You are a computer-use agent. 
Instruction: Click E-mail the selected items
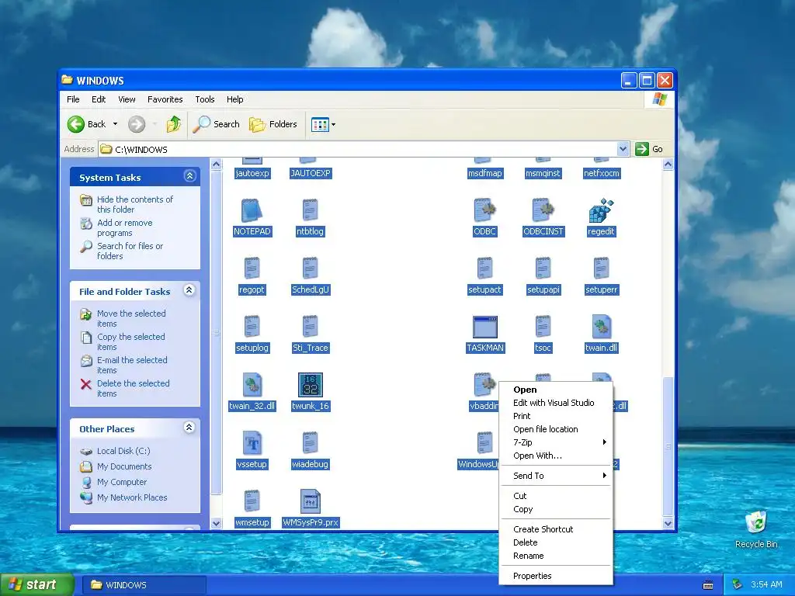point(132,365)
